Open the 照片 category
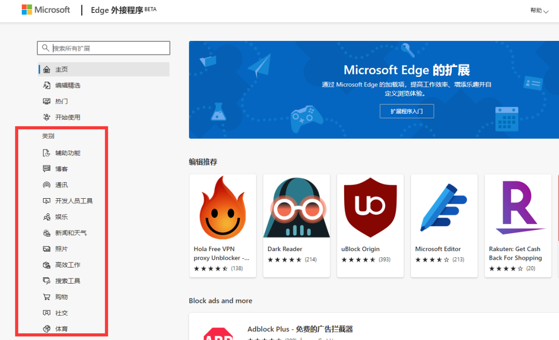 coord(61,249)
